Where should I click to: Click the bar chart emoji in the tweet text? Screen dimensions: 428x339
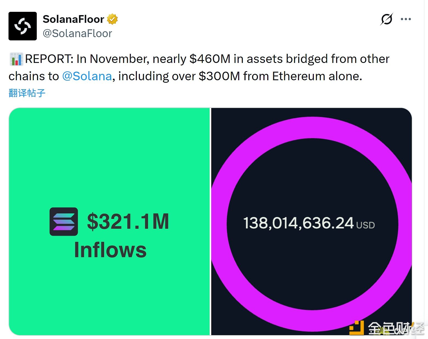coord(16,59)
